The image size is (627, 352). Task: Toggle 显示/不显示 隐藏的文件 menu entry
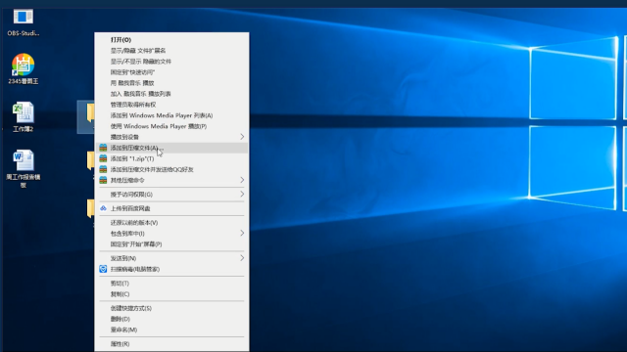(171, 62)
